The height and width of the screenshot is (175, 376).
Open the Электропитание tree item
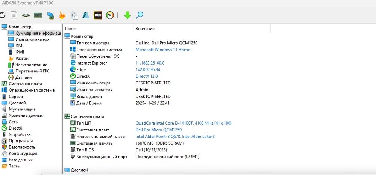click(x=32, y=65)
